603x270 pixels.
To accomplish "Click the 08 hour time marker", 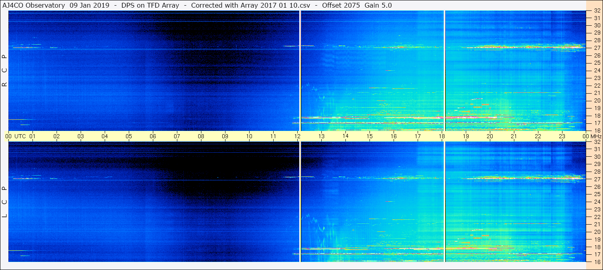I will coord(201,136).
